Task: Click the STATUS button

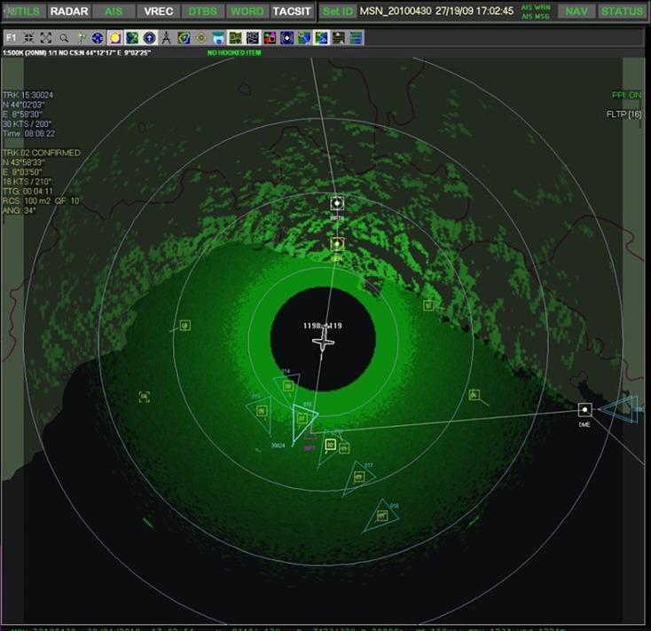Action: pos(622,12)
